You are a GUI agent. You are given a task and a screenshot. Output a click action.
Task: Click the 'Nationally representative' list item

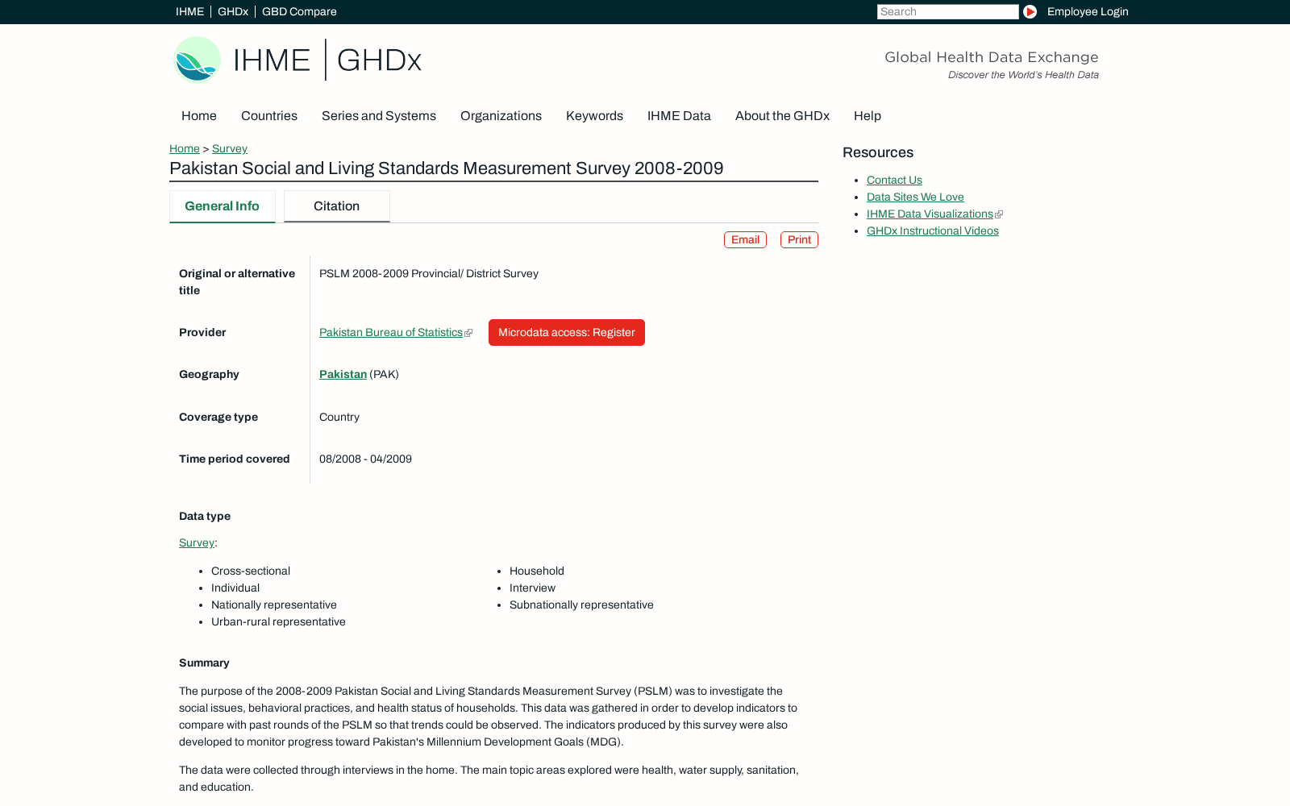tap(274, 605)
